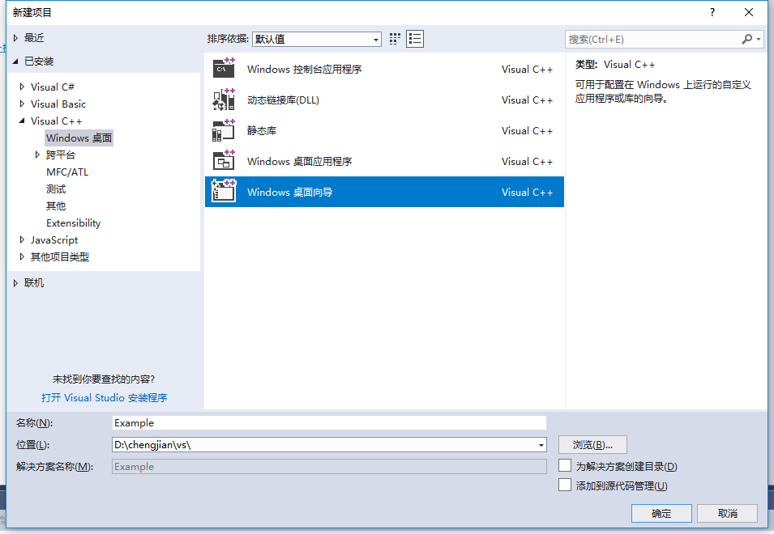
Task: Open the search options dropdown arrow
Action: 759,39
